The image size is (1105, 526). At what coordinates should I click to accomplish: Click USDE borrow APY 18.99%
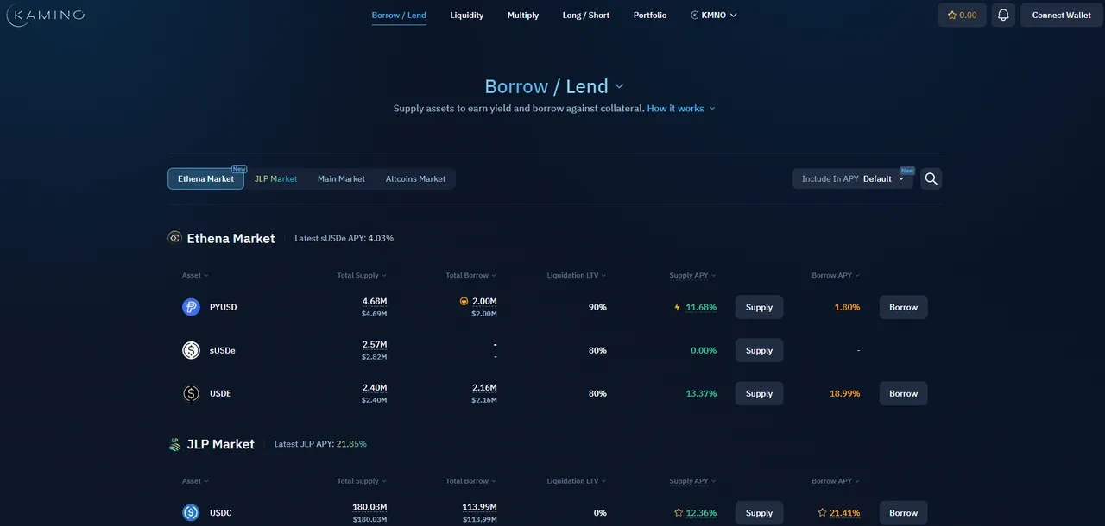[x=844, y=393]
